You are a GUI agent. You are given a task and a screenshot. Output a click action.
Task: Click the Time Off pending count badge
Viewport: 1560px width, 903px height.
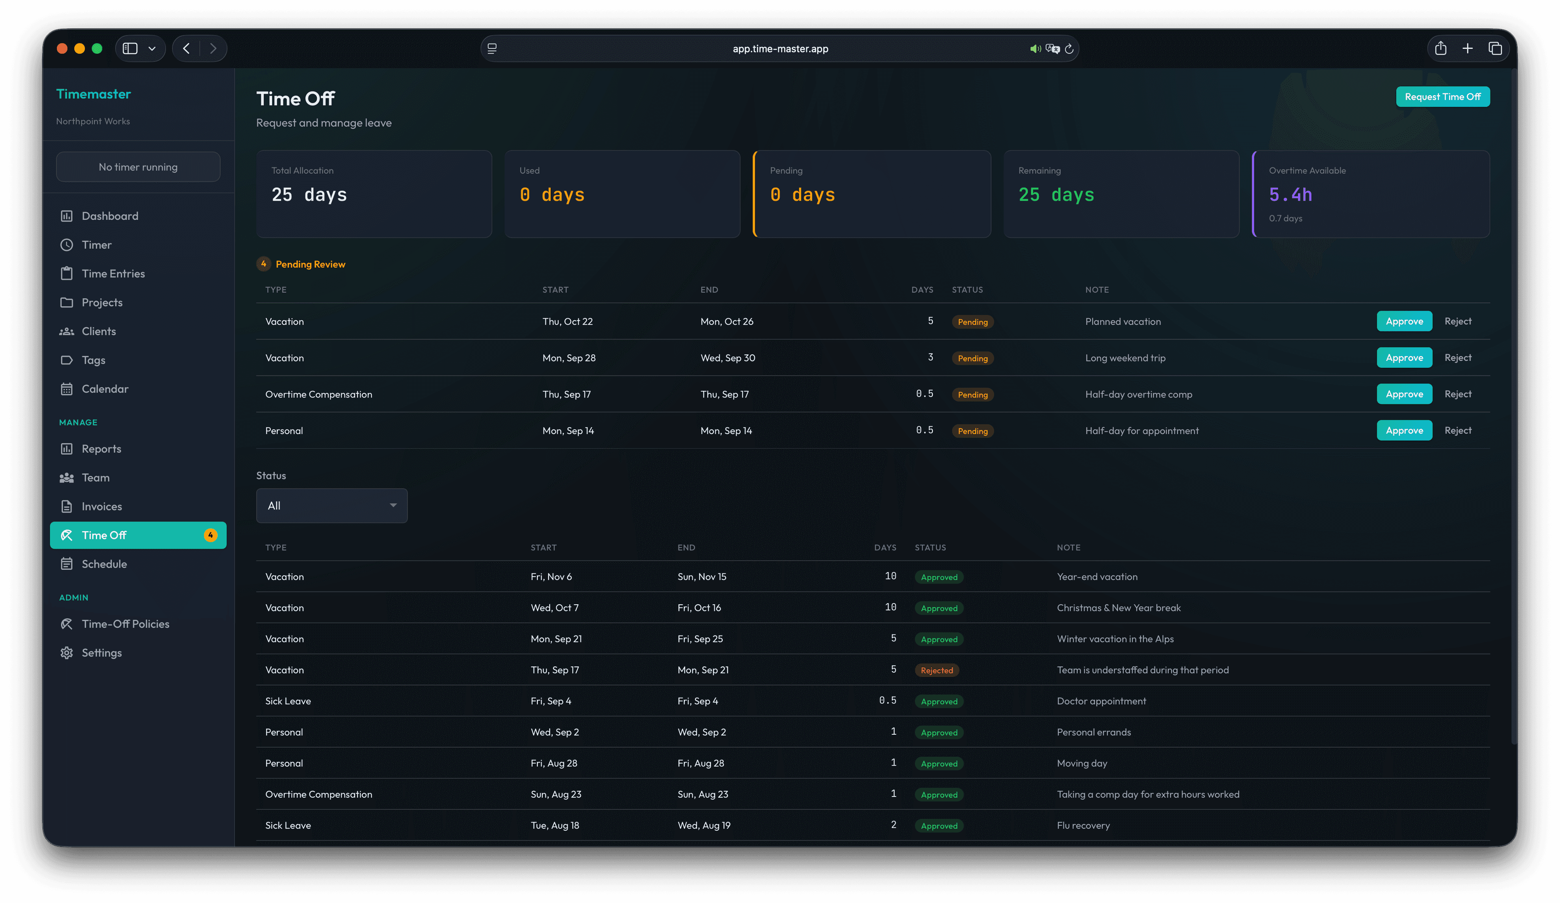210,535
